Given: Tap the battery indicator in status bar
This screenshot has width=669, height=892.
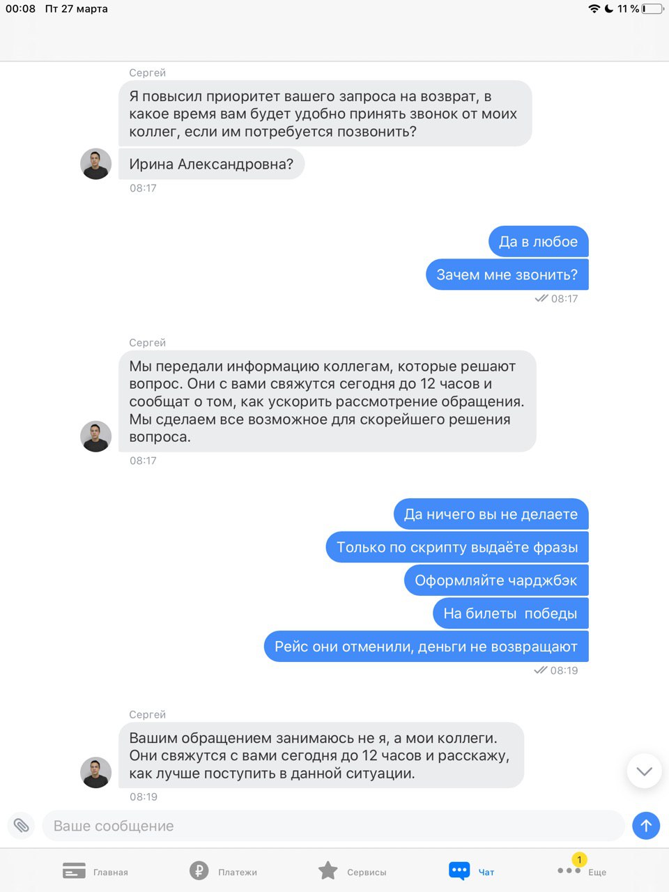Looking at the screenshot, I should (x=652, y=9).
